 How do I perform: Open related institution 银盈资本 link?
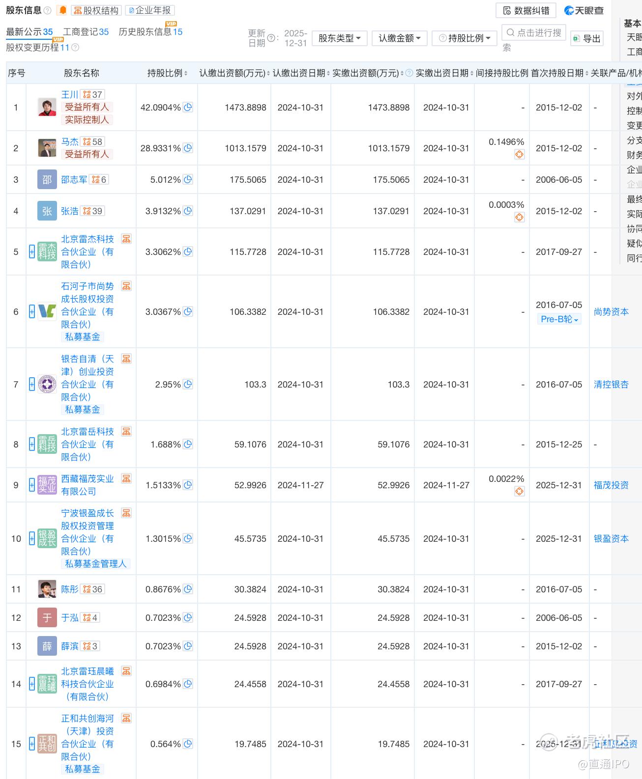coord(611,539)
